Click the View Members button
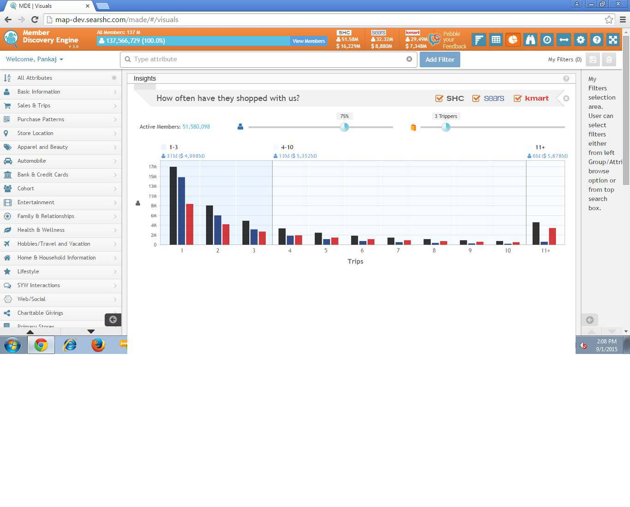This screenshot has width=630, height=507. click(309, 41)
